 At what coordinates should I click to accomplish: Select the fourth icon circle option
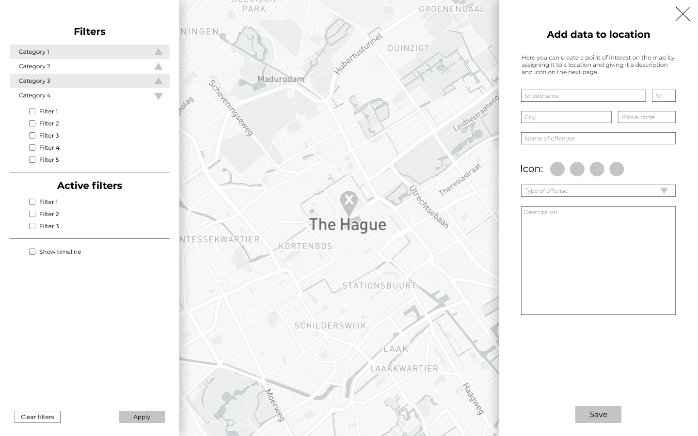click(x=617, y=169)
